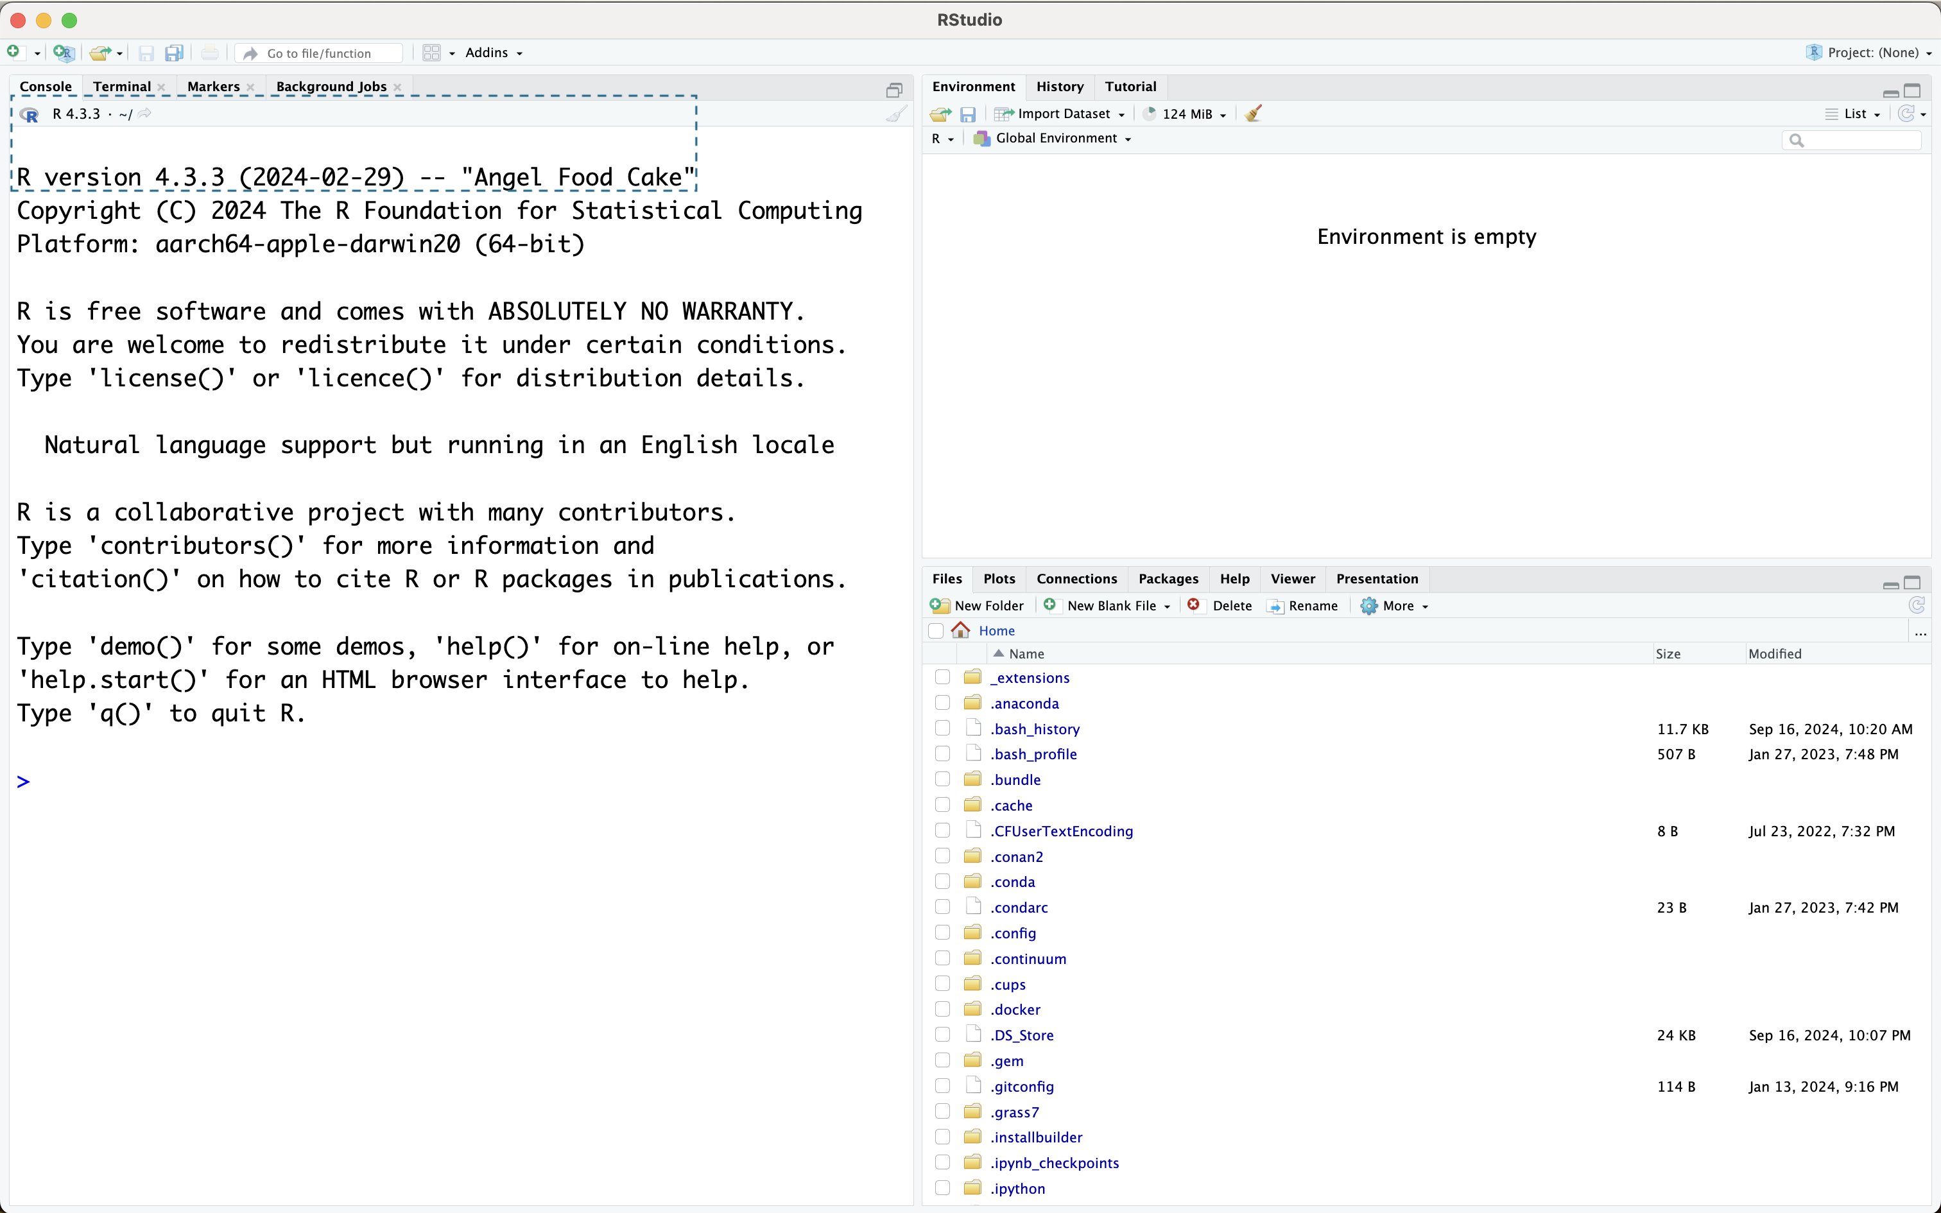
Task: Check the .cache folder checkbox
Action: tap(942, 805)
